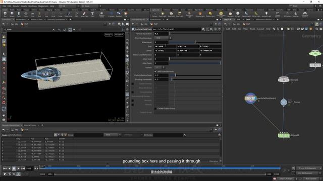Image resolution: width=323 pixels, height=181 pixels.
Task: Select the Sphere shelf tool
Action: click(x=12, y=14)
